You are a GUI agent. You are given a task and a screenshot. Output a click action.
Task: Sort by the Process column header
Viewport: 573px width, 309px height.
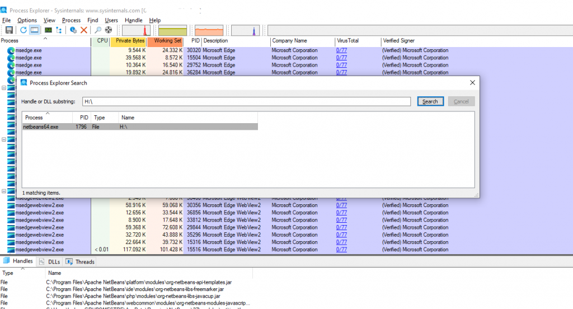click(x=45, y=41)
